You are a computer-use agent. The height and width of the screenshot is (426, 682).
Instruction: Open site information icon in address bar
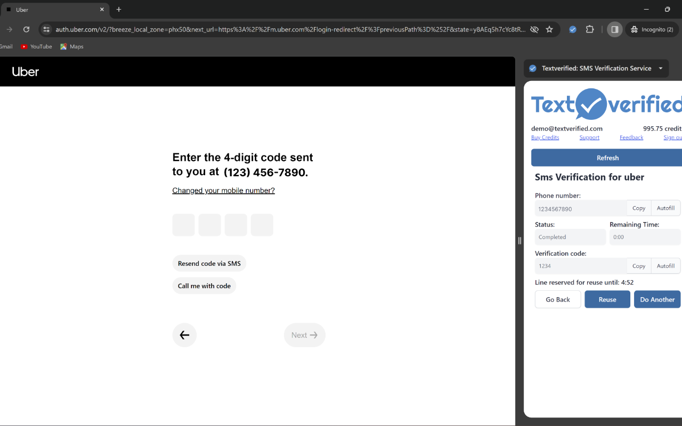click(46, 29)
